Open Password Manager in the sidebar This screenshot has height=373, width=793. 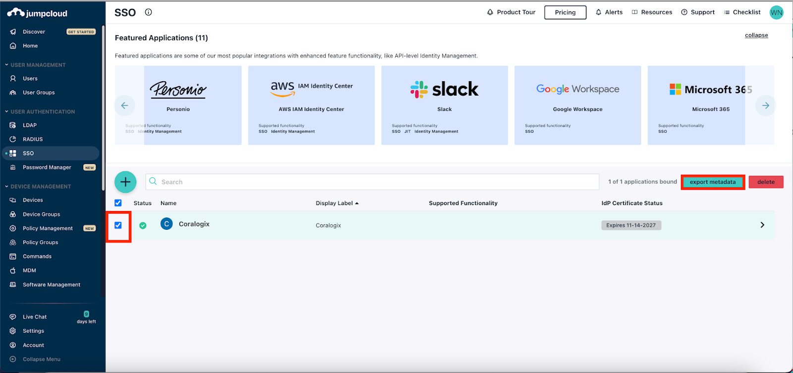(47, 167)
